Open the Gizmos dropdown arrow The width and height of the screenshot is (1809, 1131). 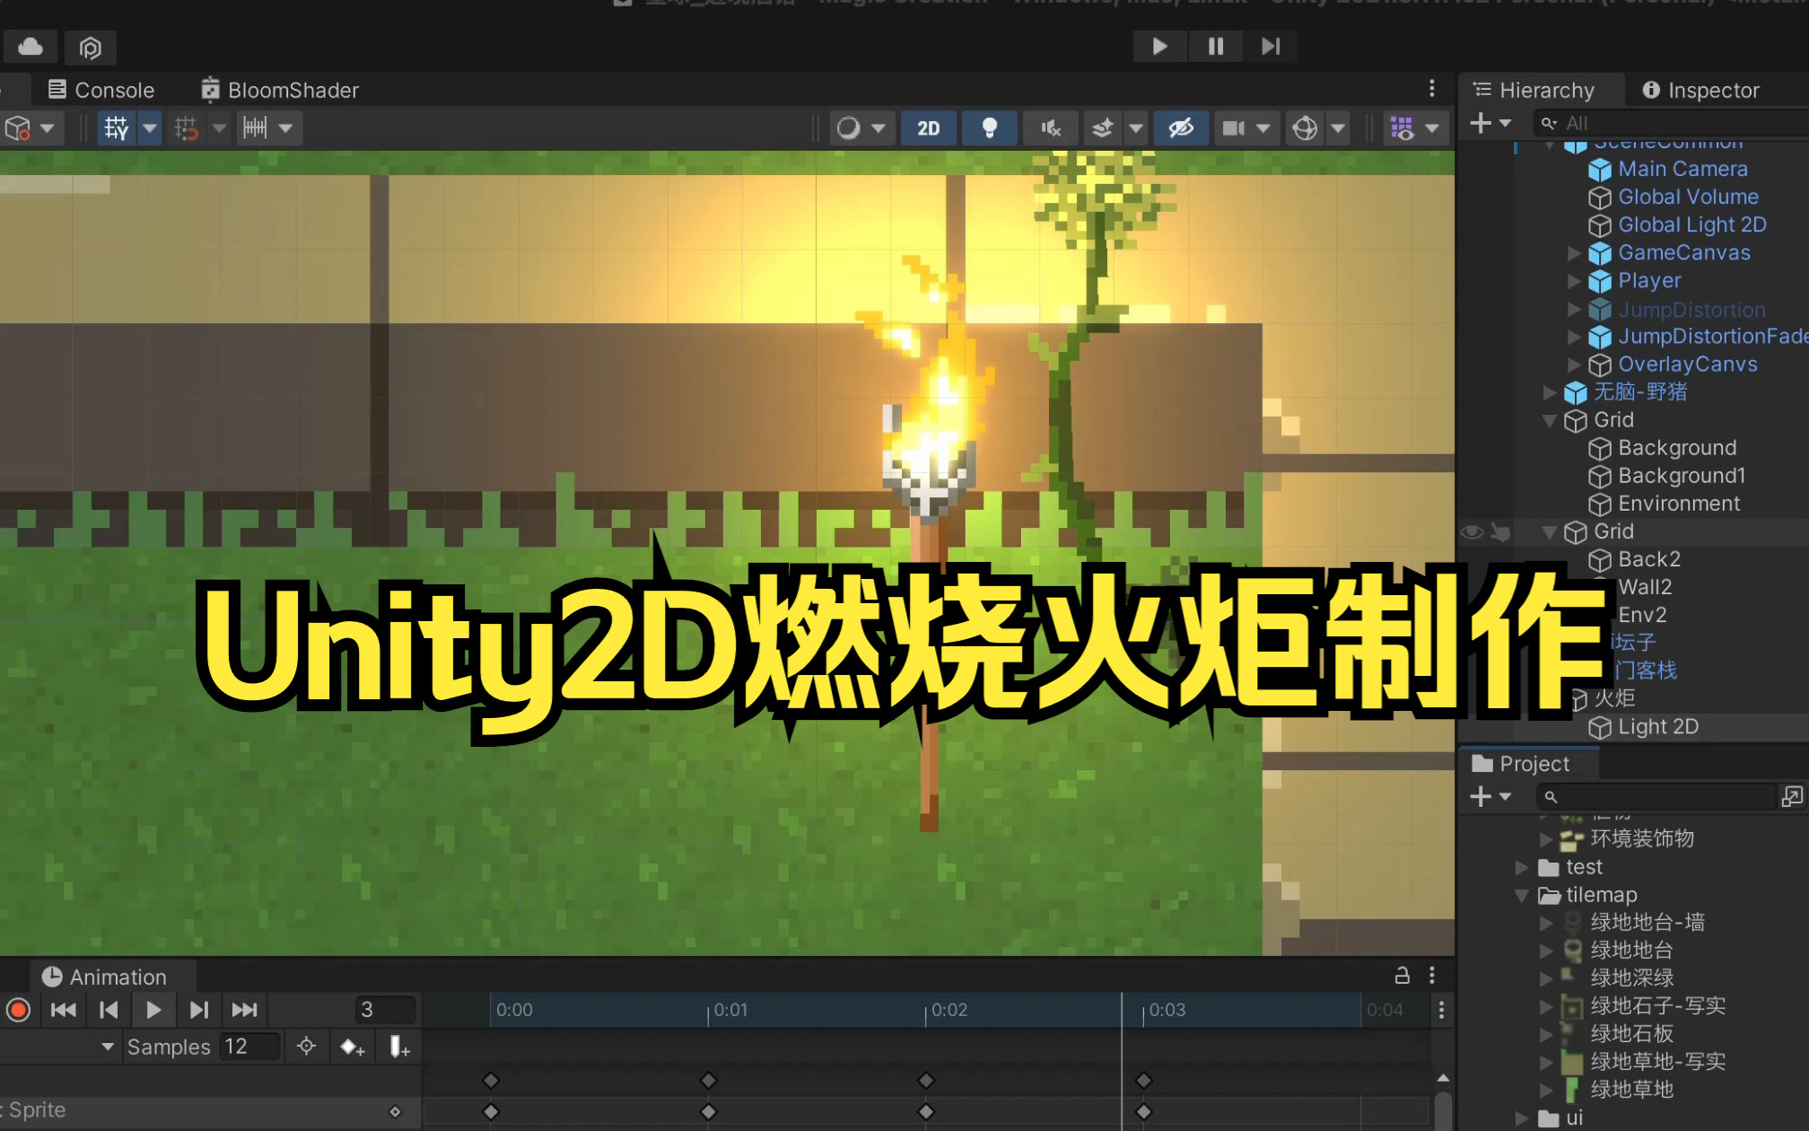click(1338, 128)
